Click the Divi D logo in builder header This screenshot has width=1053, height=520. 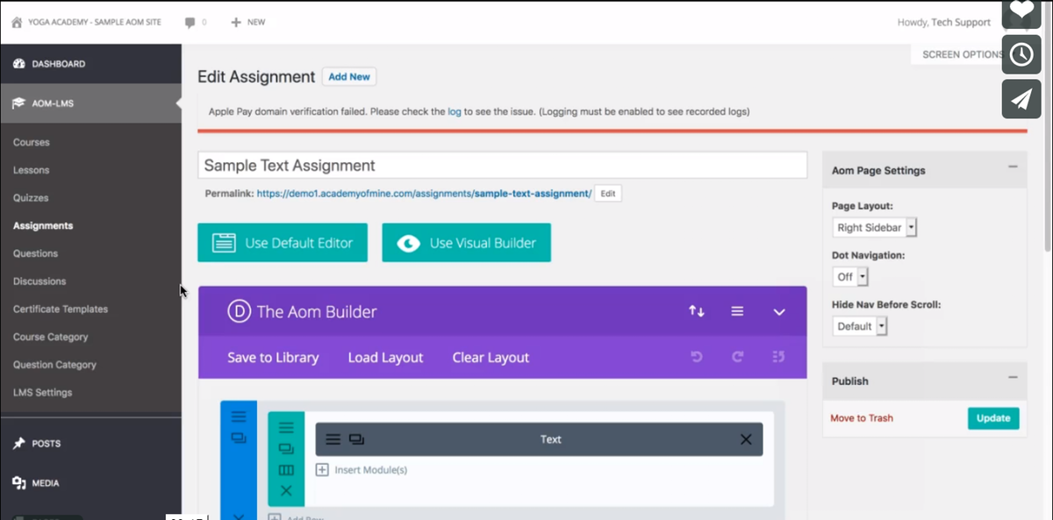(x=240, y=311)
